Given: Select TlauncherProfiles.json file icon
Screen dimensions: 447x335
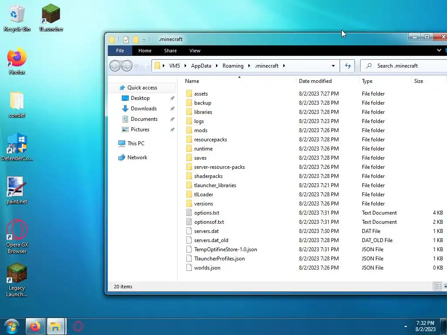Looking at the screenshot, I should pyautogui.click(x=189, y=258).
